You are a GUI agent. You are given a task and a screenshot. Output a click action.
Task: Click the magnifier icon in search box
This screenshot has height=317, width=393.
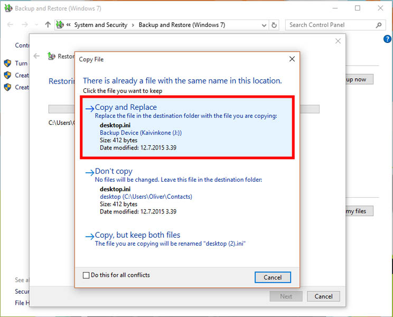(x=378, y=25)
